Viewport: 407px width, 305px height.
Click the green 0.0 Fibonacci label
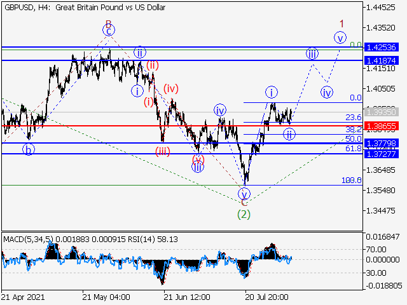355,45
